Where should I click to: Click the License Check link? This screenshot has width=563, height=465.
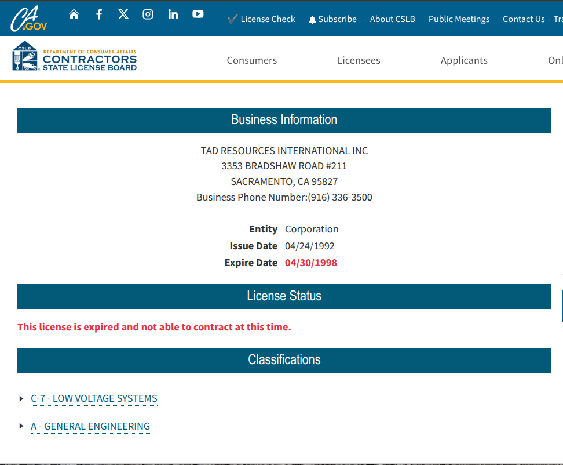(261, 19)
